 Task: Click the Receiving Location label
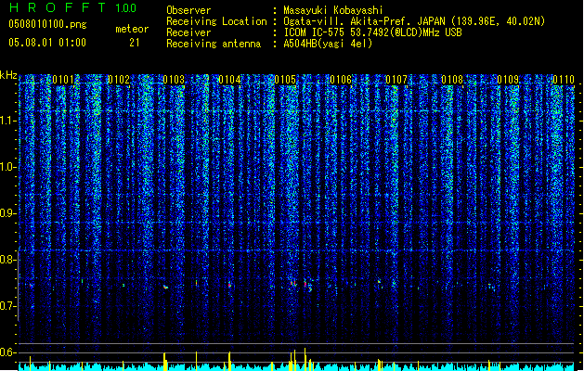pyautogui.click(x=216, y=21)
